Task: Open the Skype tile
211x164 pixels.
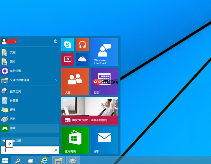Action: (68, 45)
